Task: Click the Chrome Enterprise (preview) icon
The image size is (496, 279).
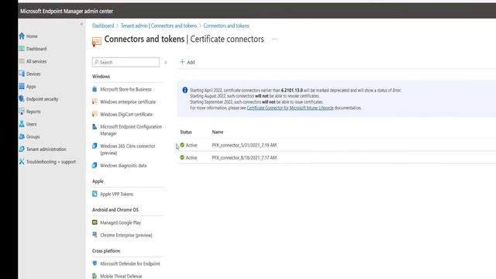Action: click(95, 235)
